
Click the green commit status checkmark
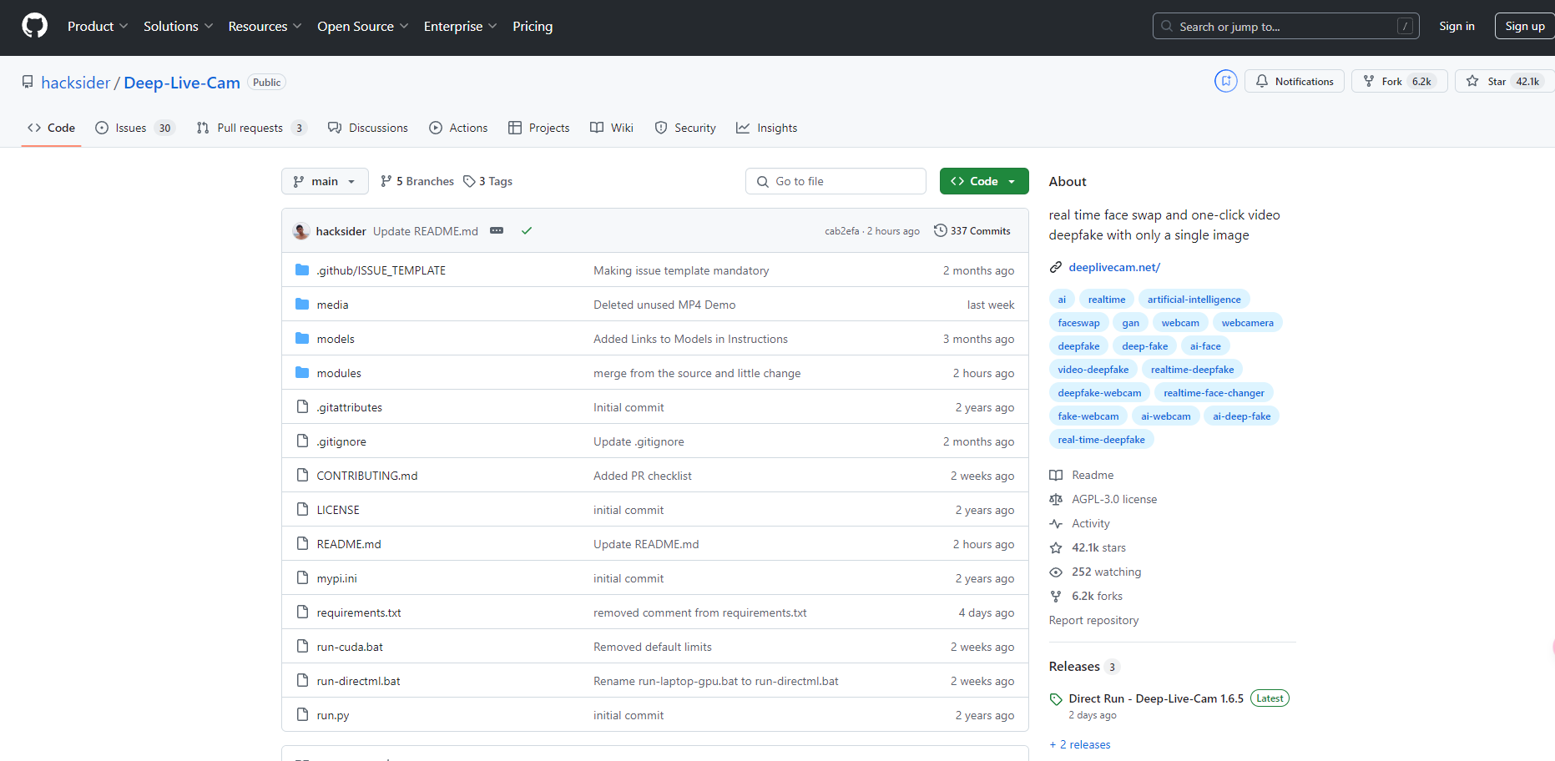527,231
